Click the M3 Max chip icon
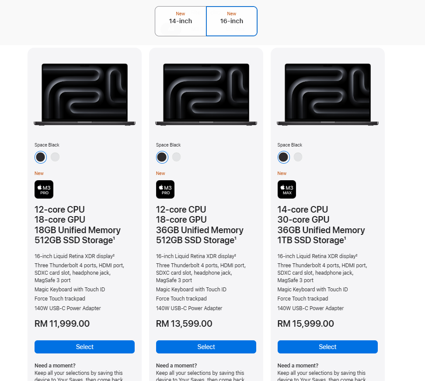 tap(287, 189)
